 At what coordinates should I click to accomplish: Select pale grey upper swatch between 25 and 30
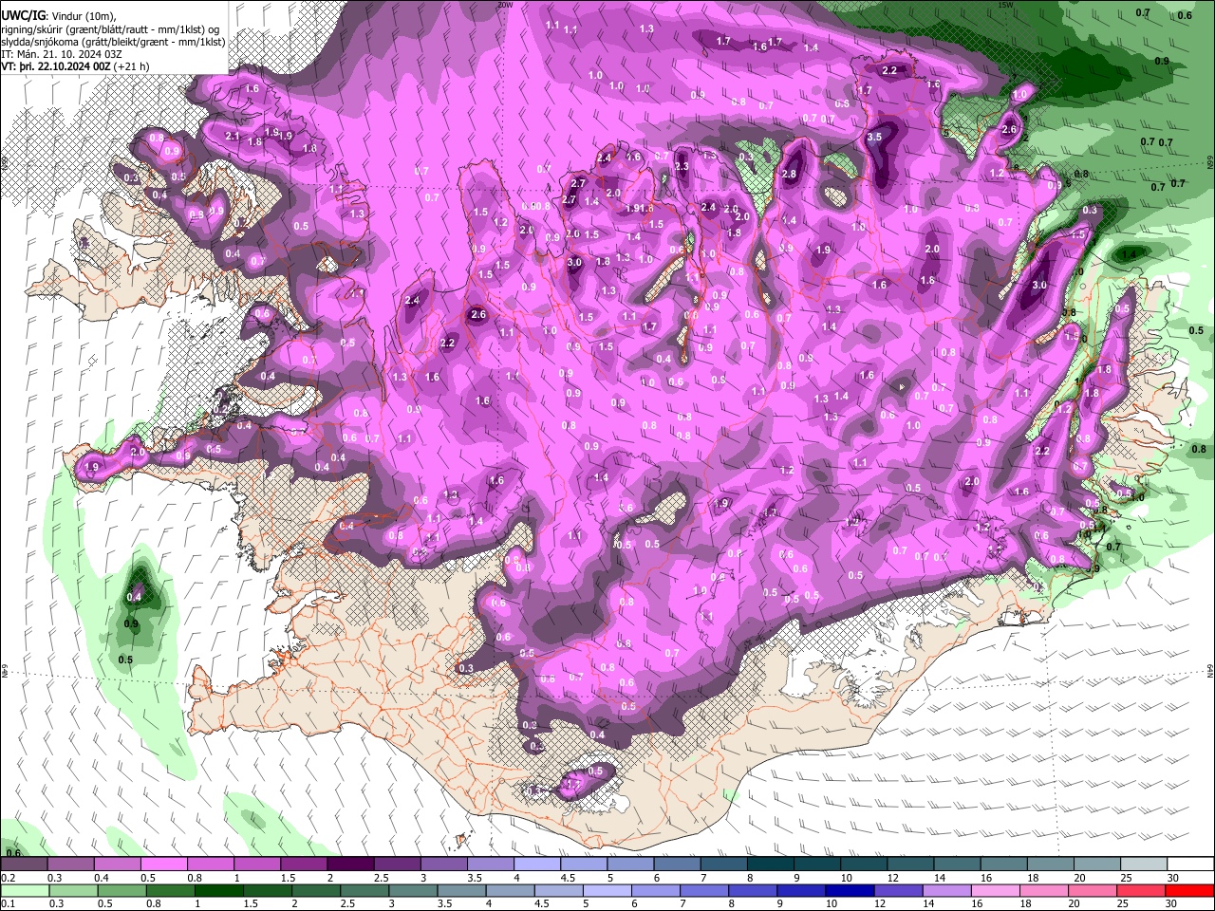[1142, 865]
